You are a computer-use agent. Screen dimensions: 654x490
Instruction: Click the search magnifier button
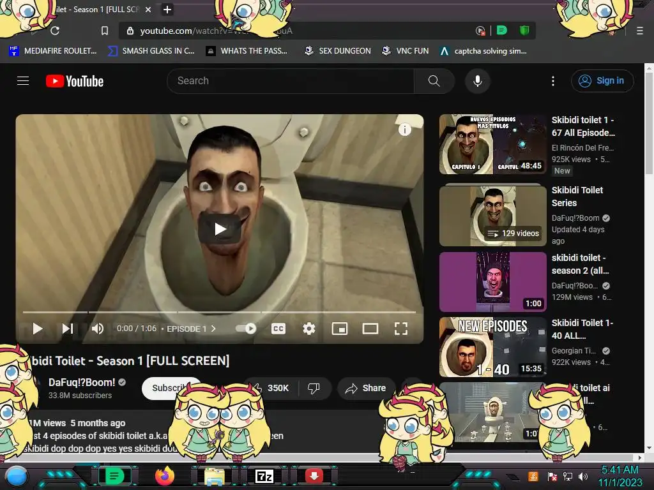(x=434, y=81)
